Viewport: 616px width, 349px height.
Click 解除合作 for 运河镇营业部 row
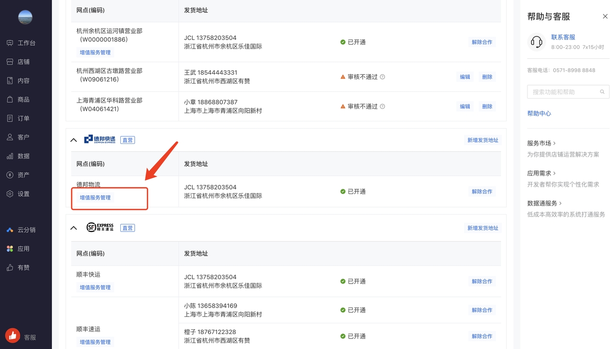[x=482, y=42]
